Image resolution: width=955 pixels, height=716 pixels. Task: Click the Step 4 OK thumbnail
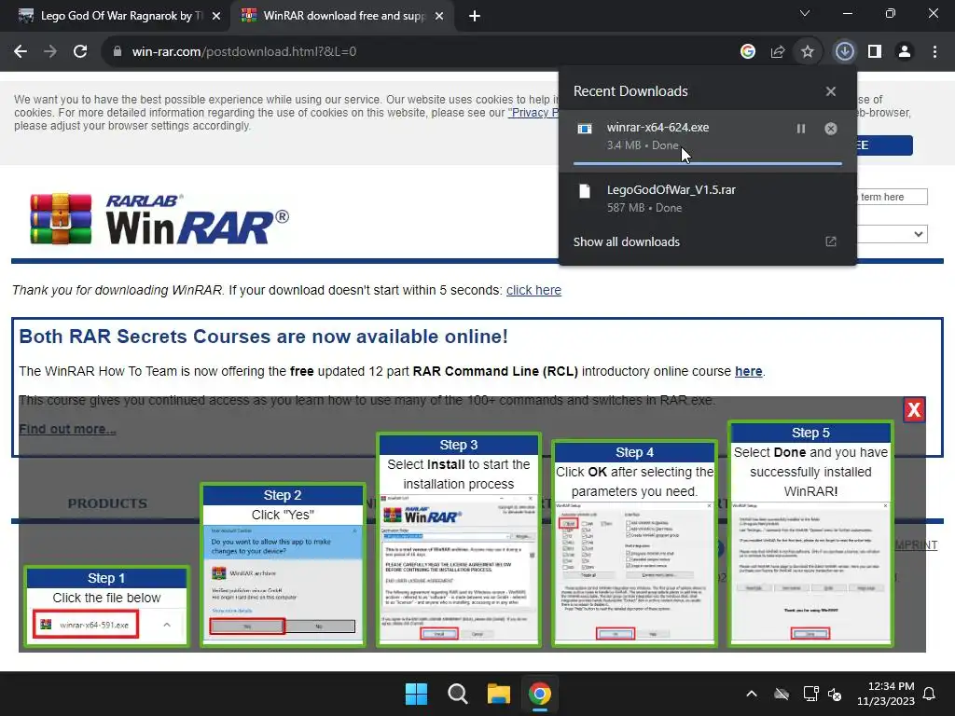click(x=634, y=544)
